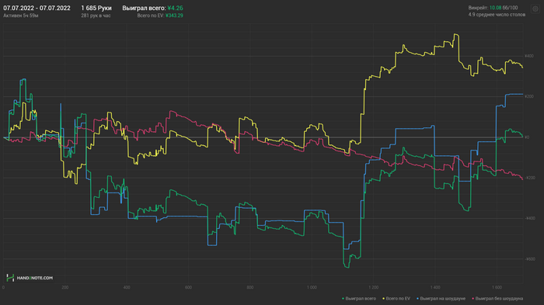Click the 800 x-axis tick label

point(250,287)
